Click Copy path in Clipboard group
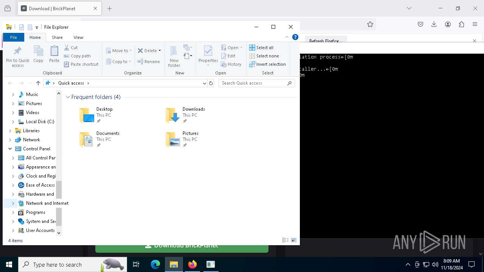Screen dimensions: 484x272 [77, 56]
